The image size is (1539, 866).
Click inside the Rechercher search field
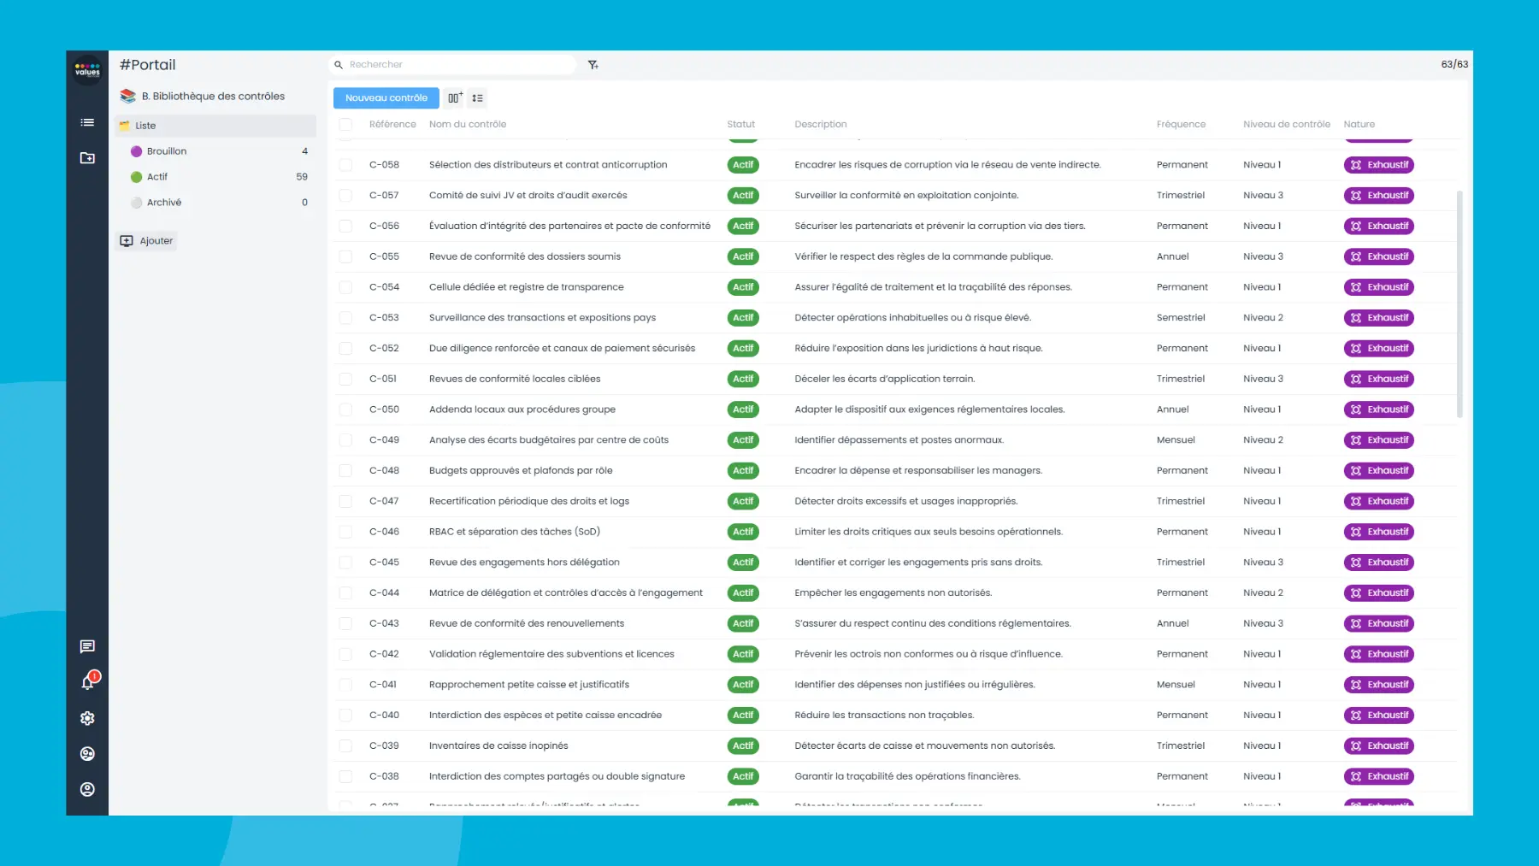pos(453,64)
